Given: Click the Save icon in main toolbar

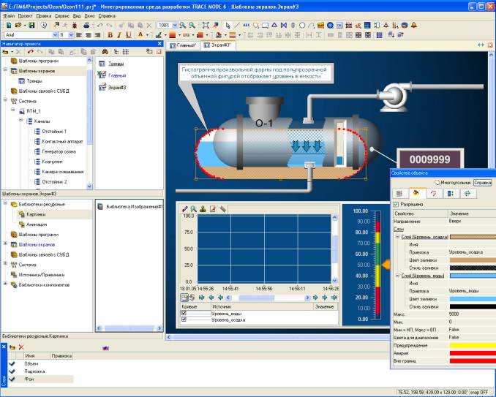Looking at the screenshot, I should 32,25.
